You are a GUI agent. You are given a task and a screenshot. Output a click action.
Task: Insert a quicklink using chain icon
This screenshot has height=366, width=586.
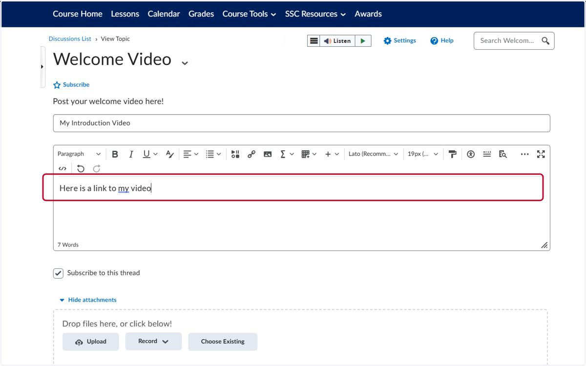click(x=251, y=154)
